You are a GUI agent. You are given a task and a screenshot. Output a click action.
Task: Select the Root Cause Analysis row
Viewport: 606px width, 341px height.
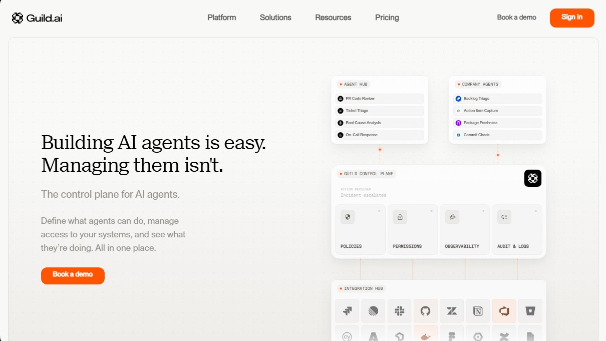tap(380, 123)
